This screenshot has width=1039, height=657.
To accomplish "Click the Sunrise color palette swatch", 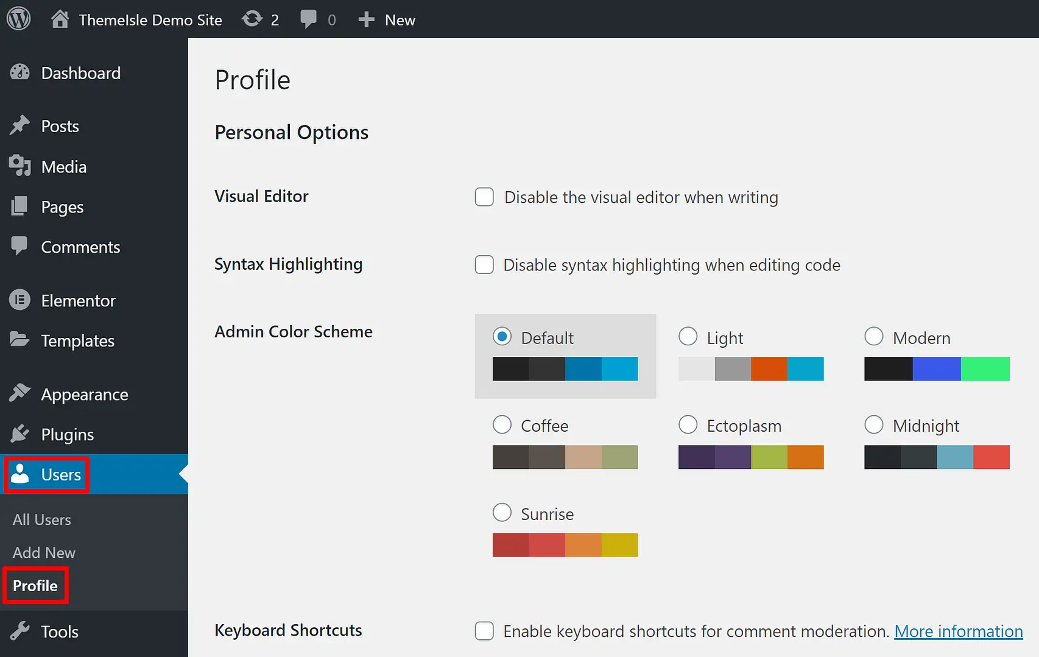I will pos(565,544).
